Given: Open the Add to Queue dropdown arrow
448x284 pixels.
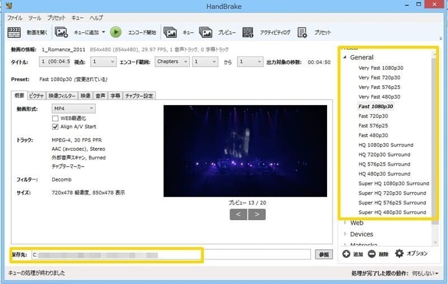Looking at the screenshot, I should 104,32.
